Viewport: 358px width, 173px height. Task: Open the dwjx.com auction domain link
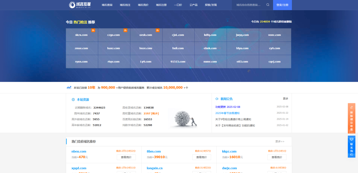pyautogui.click(x=229, y=168)
